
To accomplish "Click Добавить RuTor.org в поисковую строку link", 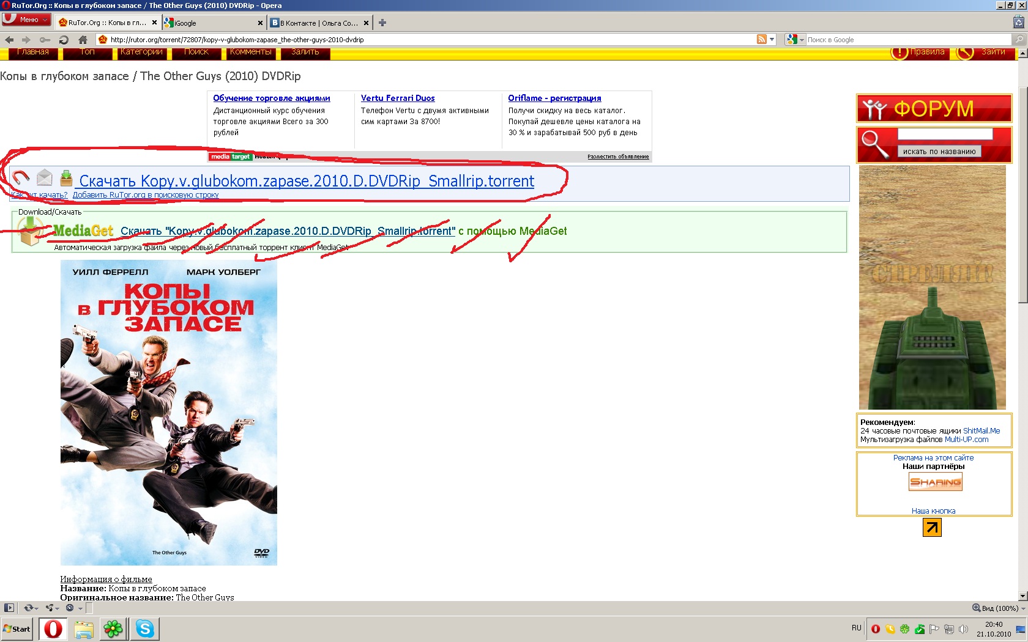I will tap(146, 195).
